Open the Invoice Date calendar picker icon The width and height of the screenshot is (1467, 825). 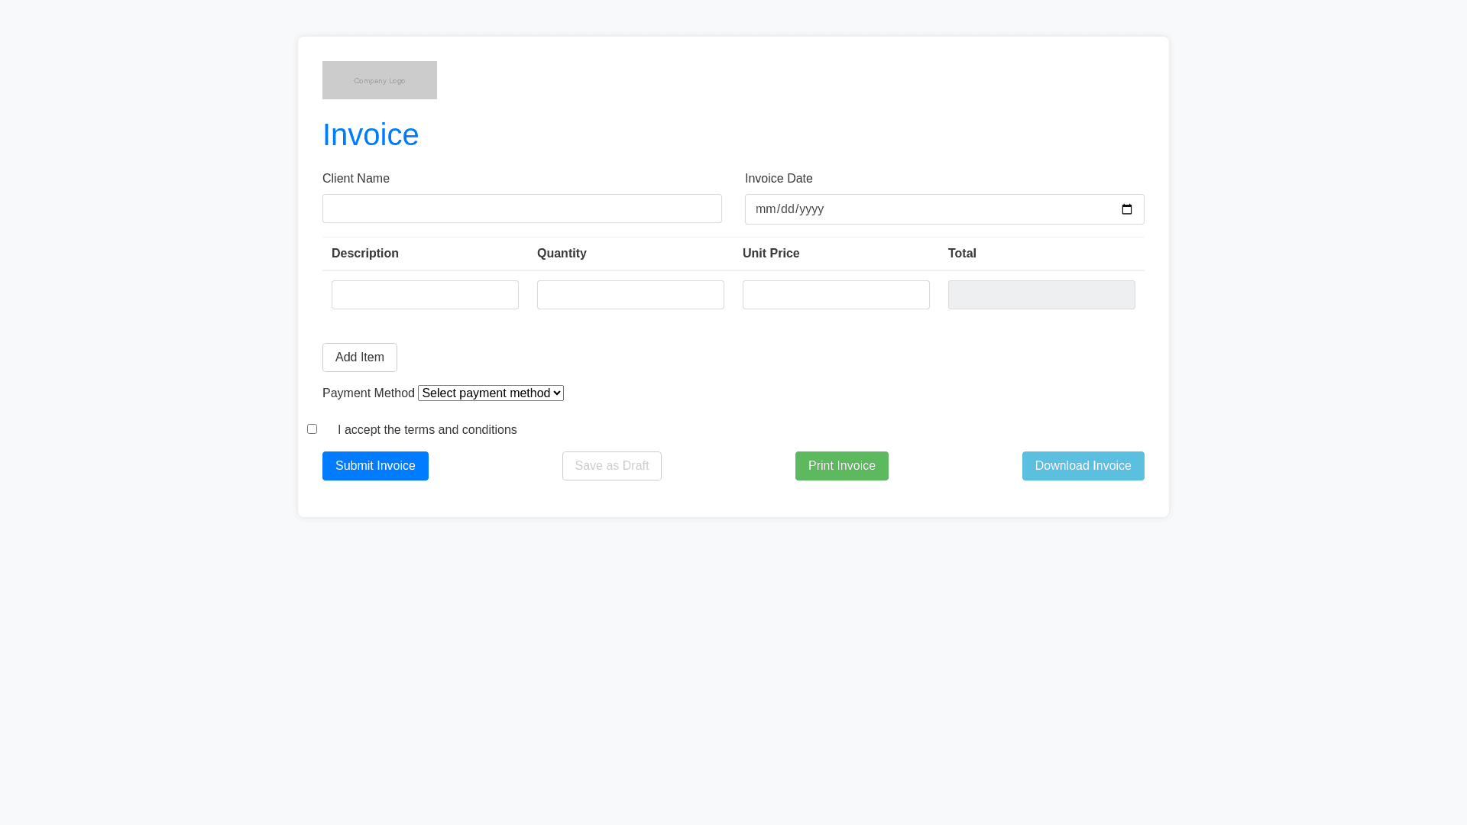(1126, 209)
